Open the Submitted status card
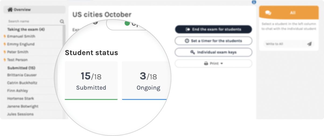Viewport: 324px width, 136px height. [91, 80]
